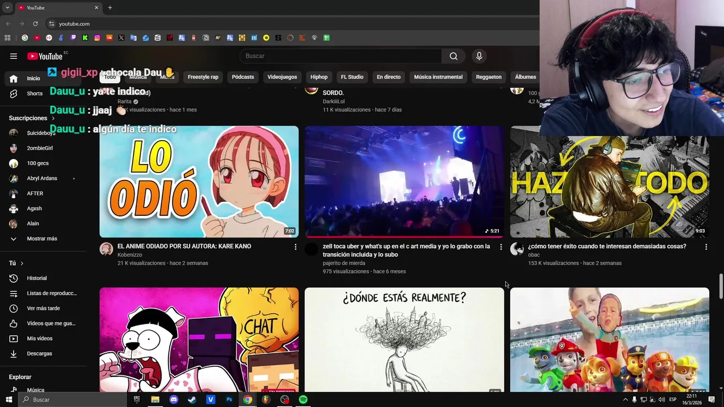Open options menu for zell toca uber video
The image size is (724, 407).
point(501,247)
